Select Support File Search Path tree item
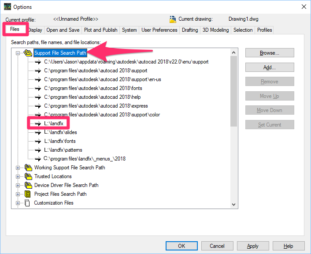Image resolution: width=311 pixels, height=254 pixels. coord(60,53)
